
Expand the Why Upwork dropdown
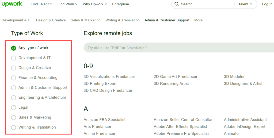click(x=95, y=4)
